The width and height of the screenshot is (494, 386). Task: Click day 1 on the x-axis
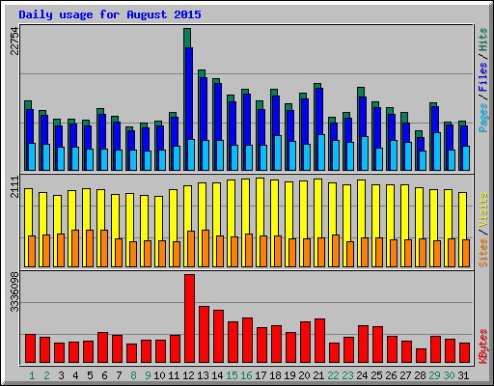(x=32, y=375)
